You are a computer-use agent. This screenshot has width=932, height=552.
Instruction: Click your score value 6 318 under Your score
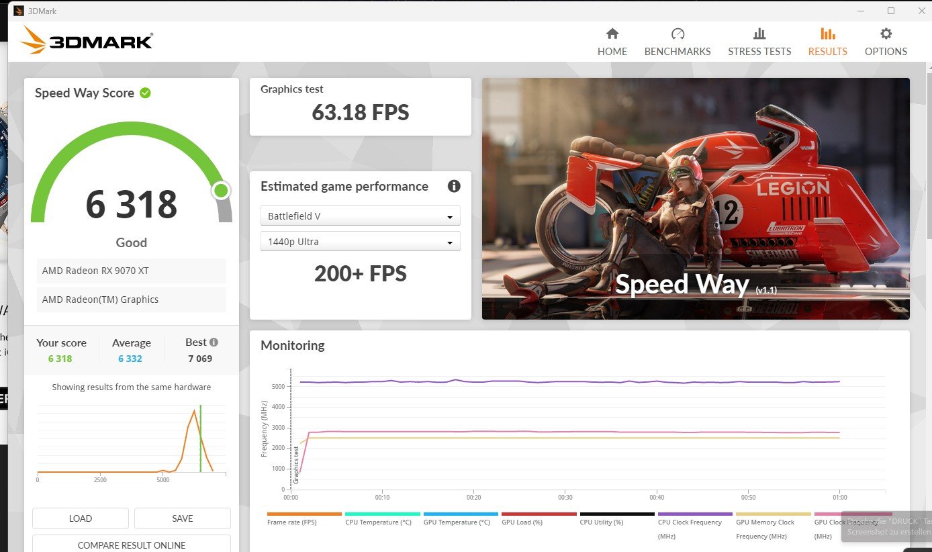60,359
